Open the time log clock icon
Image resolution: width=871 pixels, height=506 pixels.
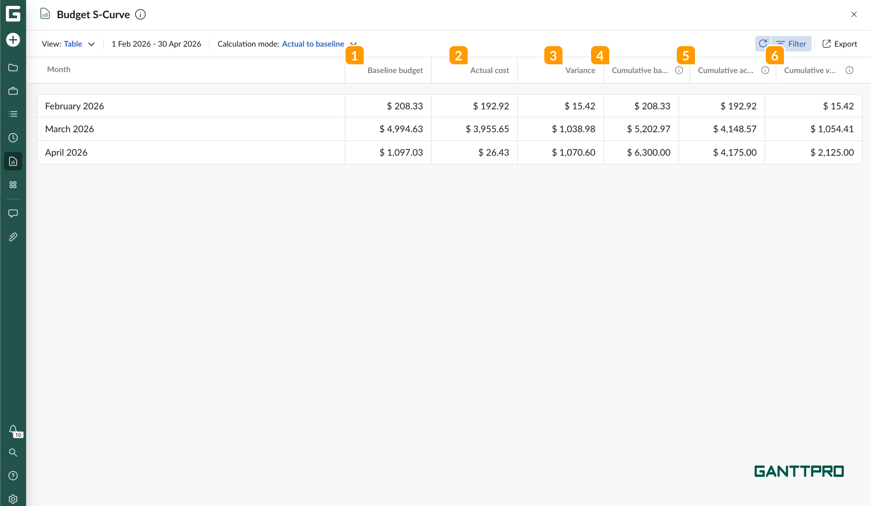click(x=13, y=138)
